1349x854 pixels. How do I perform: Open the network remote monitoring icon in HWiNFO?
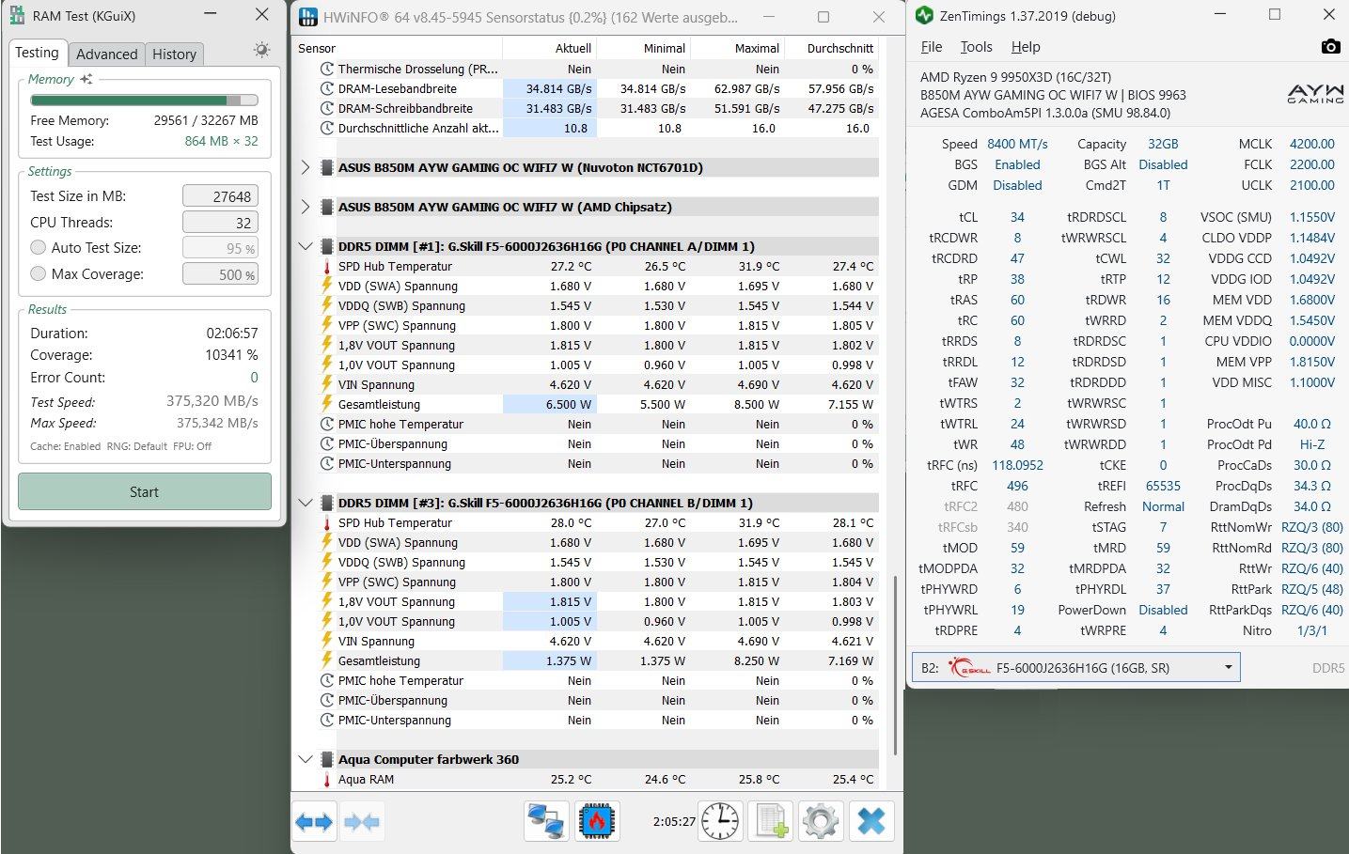(x=546, y=822)
